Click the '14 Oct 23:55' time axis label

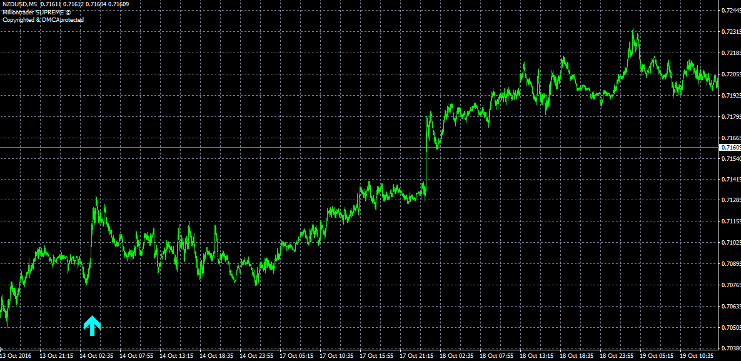256,355
